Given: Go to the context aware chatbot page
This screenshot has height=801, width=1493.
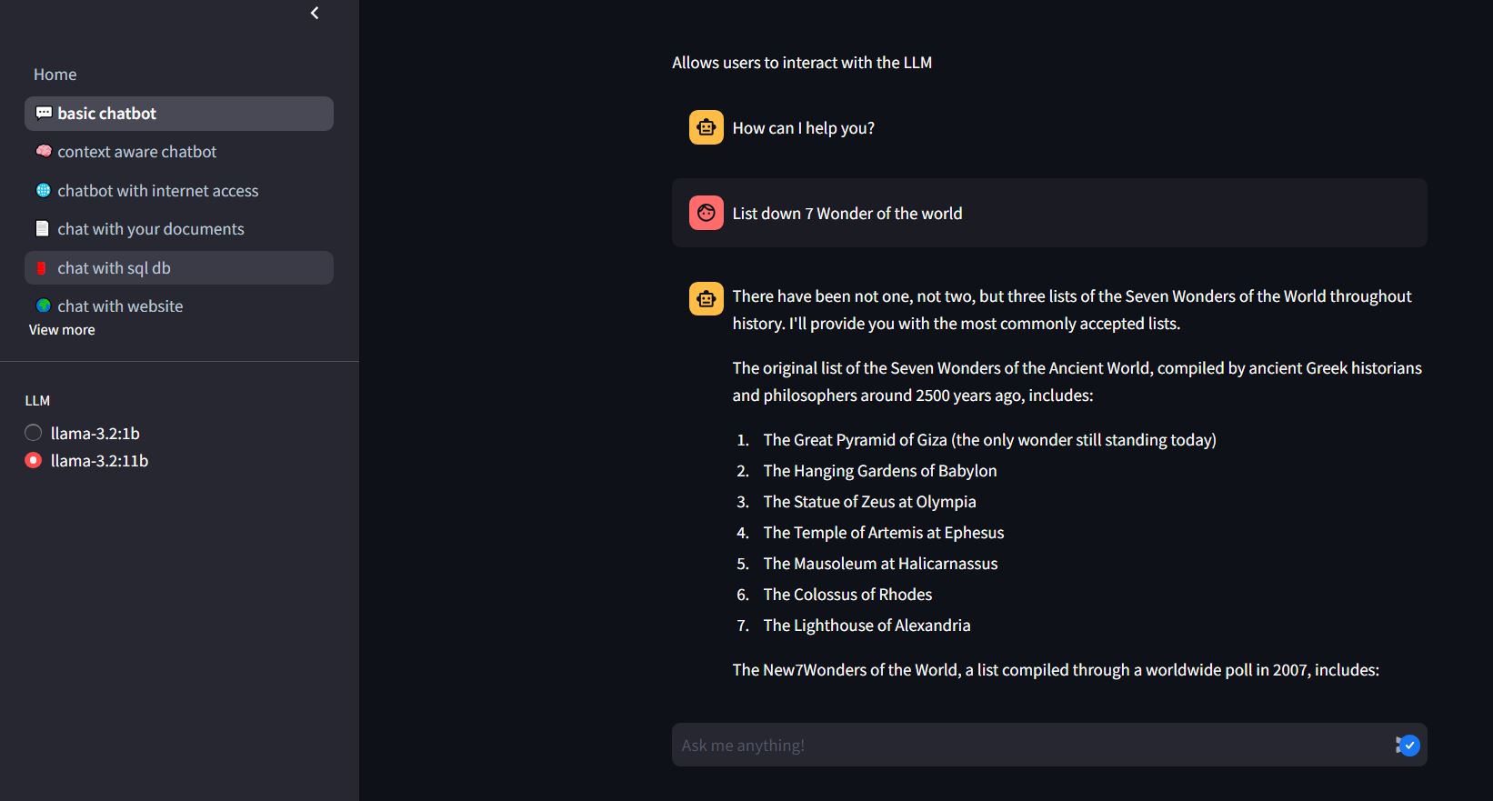Looking at the screenshot, I should [x=136, y=152].
